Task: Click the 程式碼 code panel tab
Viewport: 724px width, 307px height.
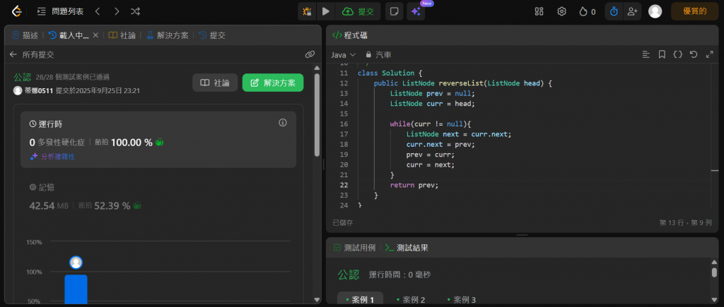Action: tap(350, 35)
